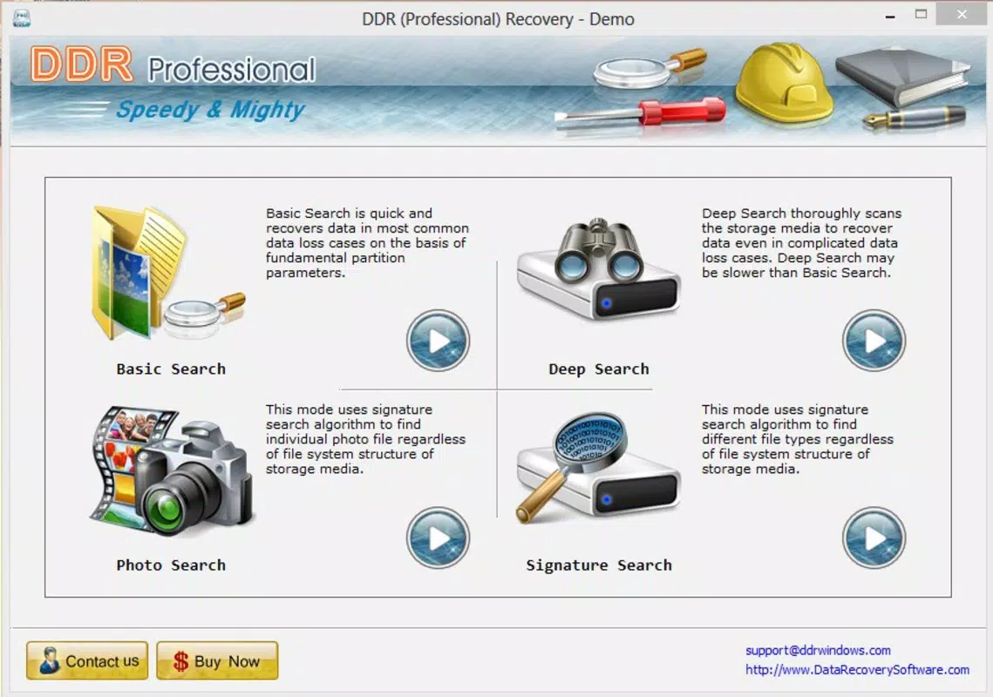
Task: Maximize the DDR Recovery window
Action: tap(921, 14)
